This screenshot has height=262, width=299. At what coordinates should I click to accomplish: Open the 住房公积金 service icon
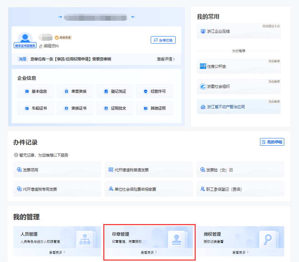point(203,66)
